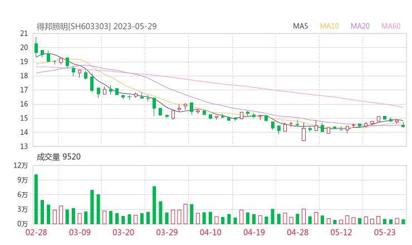Viewport: 412px width, 245px height.
Task: Click the 04-19 date axis label
Action: pyautogui.click(x=254, y=232)
